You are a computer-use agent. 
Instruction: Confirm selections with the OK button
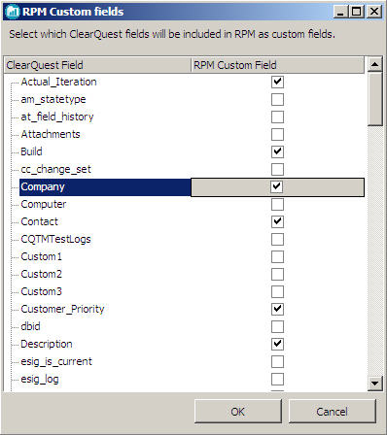tap(238, 412)
